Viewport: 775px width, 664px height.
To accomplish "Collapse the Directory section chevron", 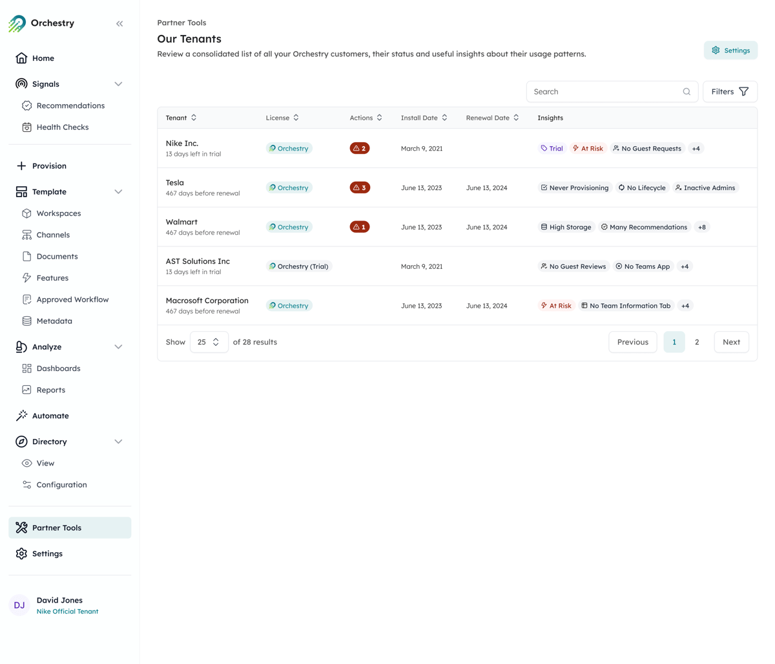I will 118,442.
